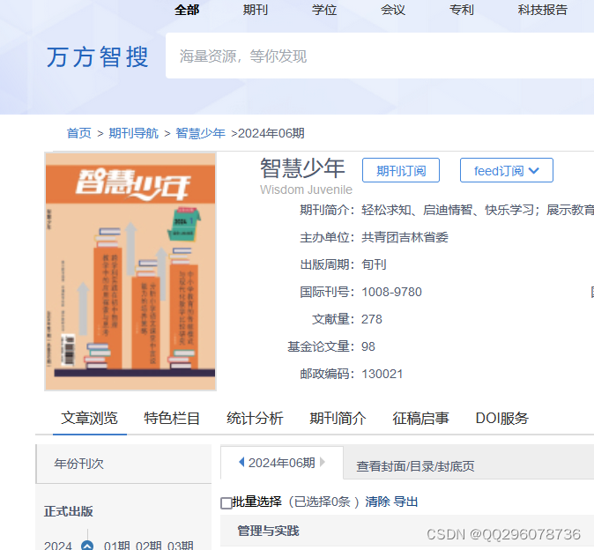The width and height of the screenshot is (594, 550).
Task: Open the 特色栏目 tab
Action: pyautogui.click(x=172, y=419)
